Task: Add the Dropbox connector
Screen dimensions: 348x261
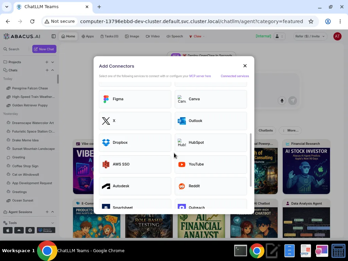Action: pyautogui.click(x=135, y=142)
